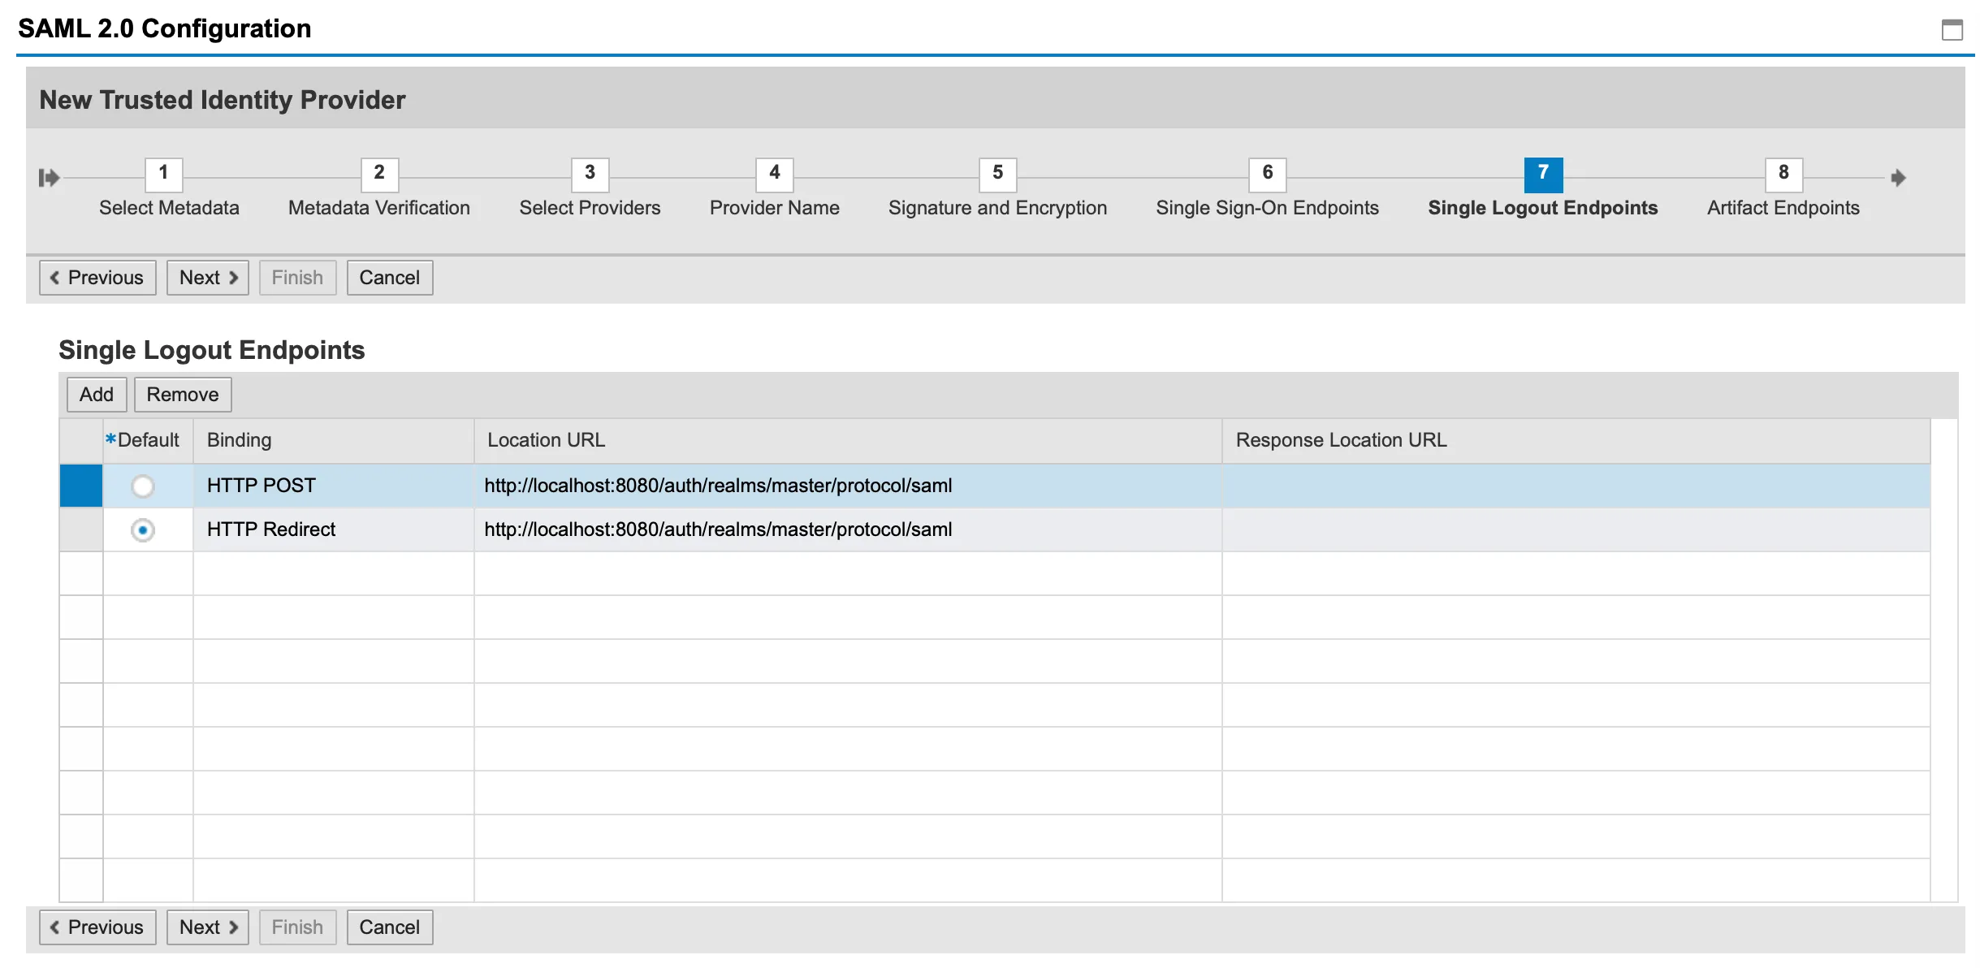The width and height of the screenshot is (1980, 968).
Task: Click the roadmap end arrow icon
Action: point(1898,177)
